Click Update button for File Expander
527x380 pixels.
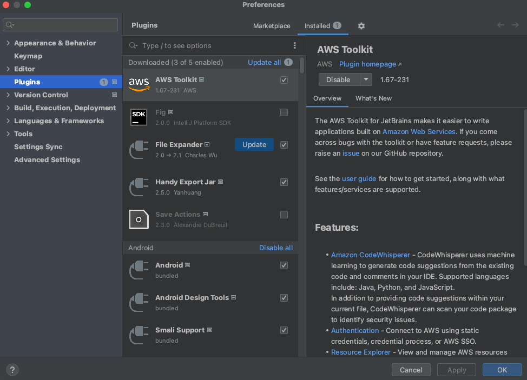(x=254, y=145)
